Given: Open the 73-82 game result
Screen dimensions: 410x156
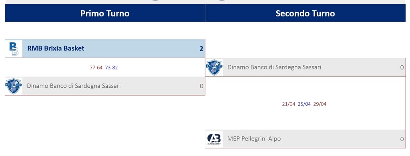Looking at the screenshot, I should [x=111, y=68].
